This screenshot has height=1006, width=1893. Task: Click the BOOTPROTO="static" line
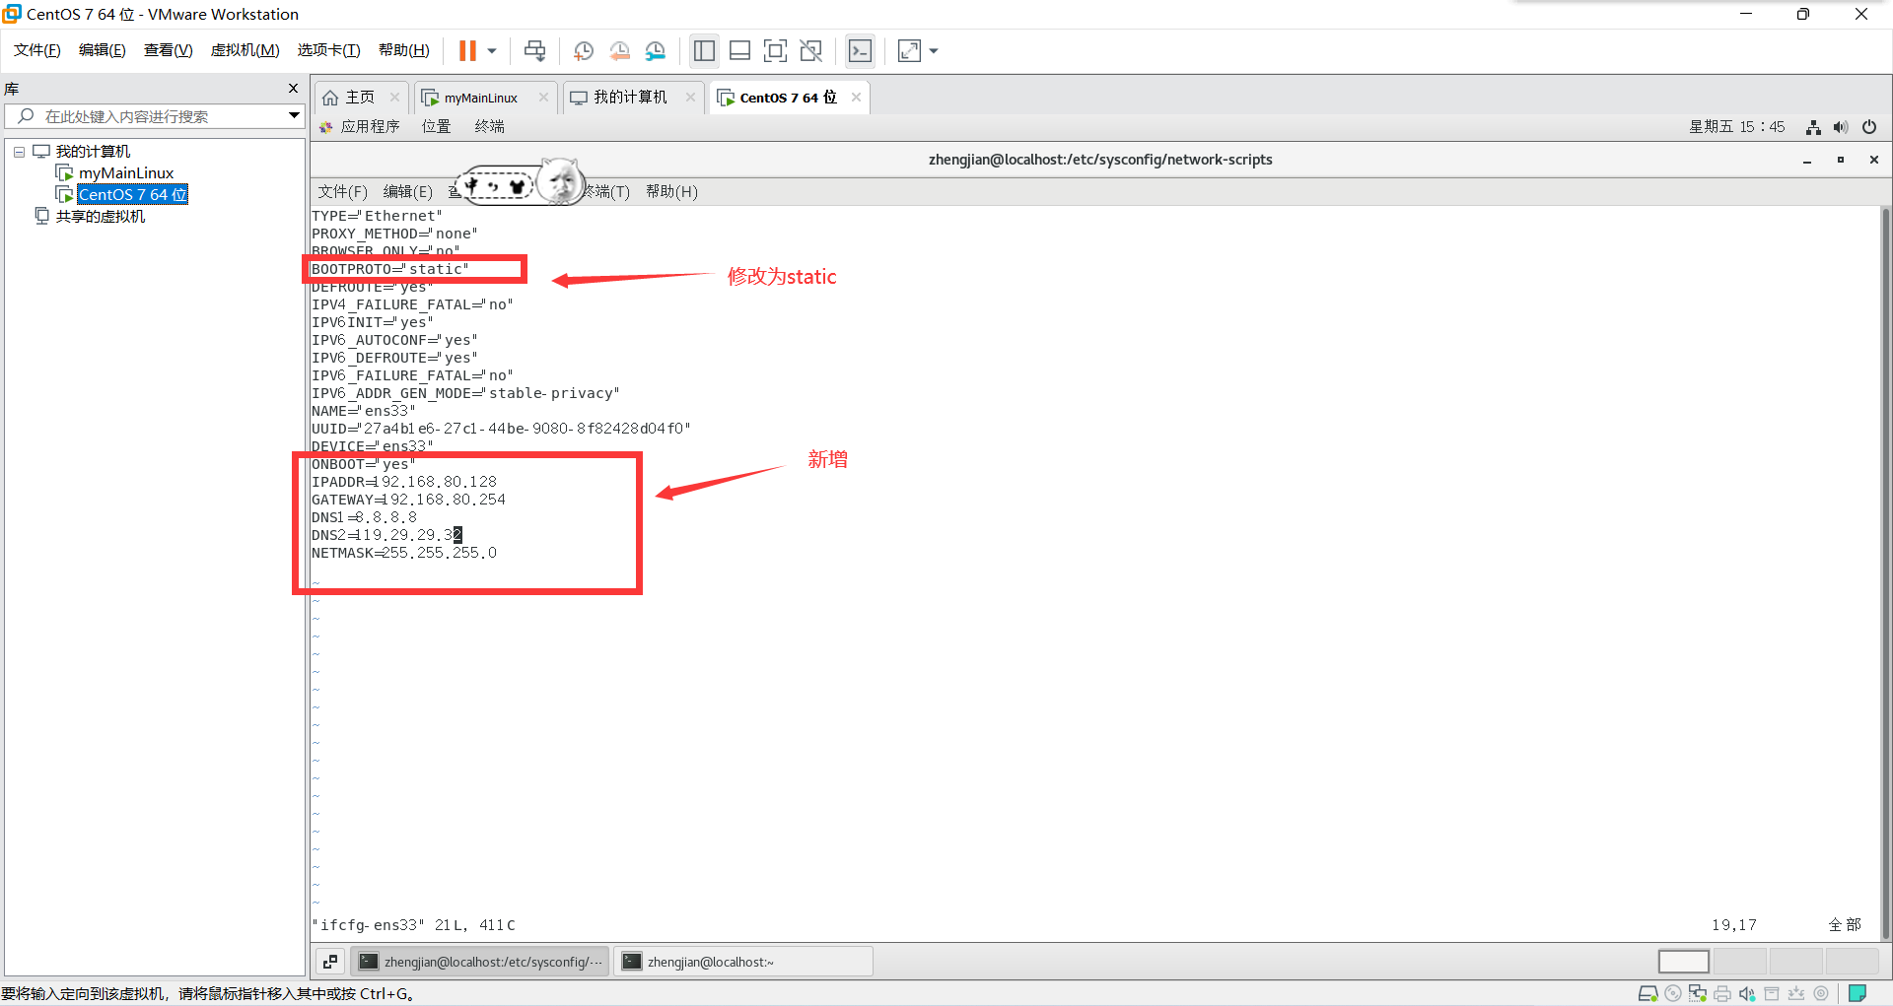(390, 269)
